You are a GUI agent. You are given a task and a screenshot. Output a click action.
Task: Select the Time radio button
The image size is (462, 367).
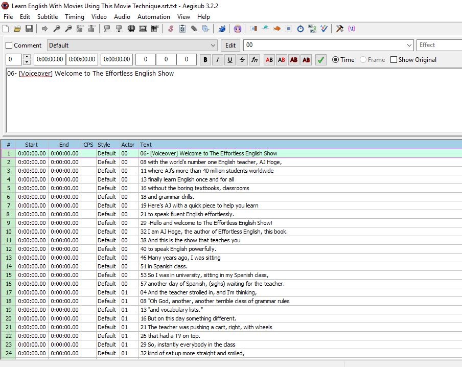pos(336,60)
